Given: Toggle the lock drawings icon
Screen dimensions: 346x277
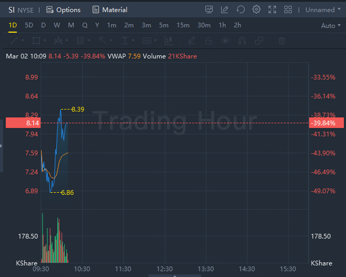Looking at the screenshot, I should coord(209,41).
